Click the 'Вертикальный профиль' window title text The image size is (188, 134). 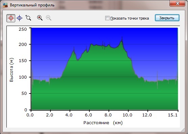(32, 5)
